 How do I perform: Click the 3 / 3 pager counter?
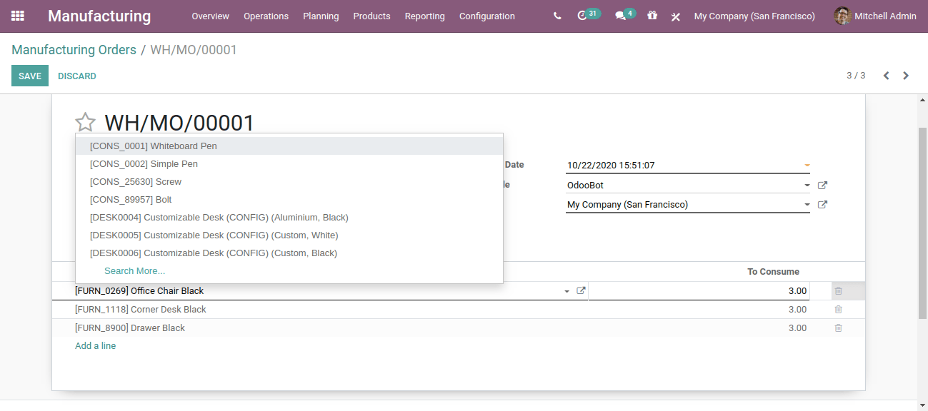point(856,76)
